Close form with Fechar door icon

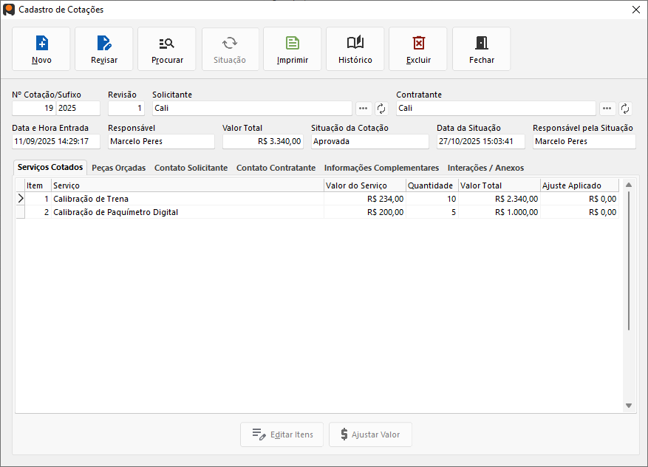click(482, 43)
